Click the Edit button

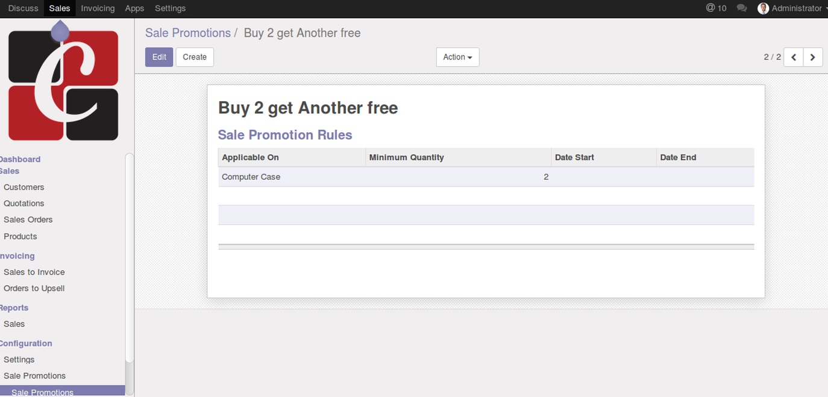tap(159, 57)
